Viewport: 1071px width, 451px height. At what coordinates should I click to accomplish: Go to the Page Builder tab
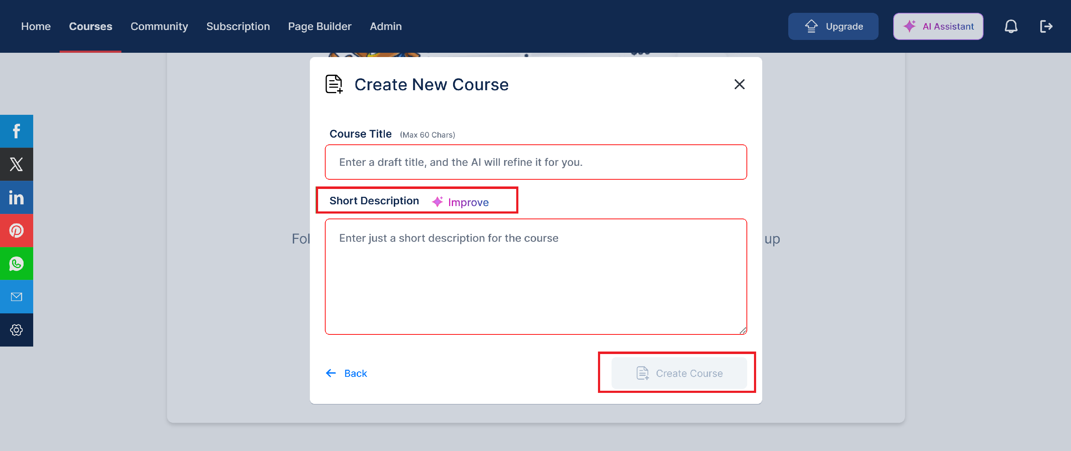coord(319,27)
